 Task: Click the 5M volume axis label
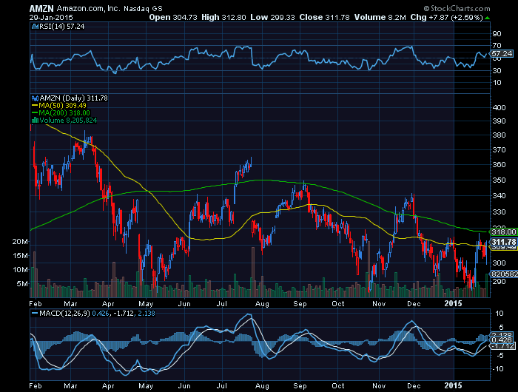coord(22,284)
